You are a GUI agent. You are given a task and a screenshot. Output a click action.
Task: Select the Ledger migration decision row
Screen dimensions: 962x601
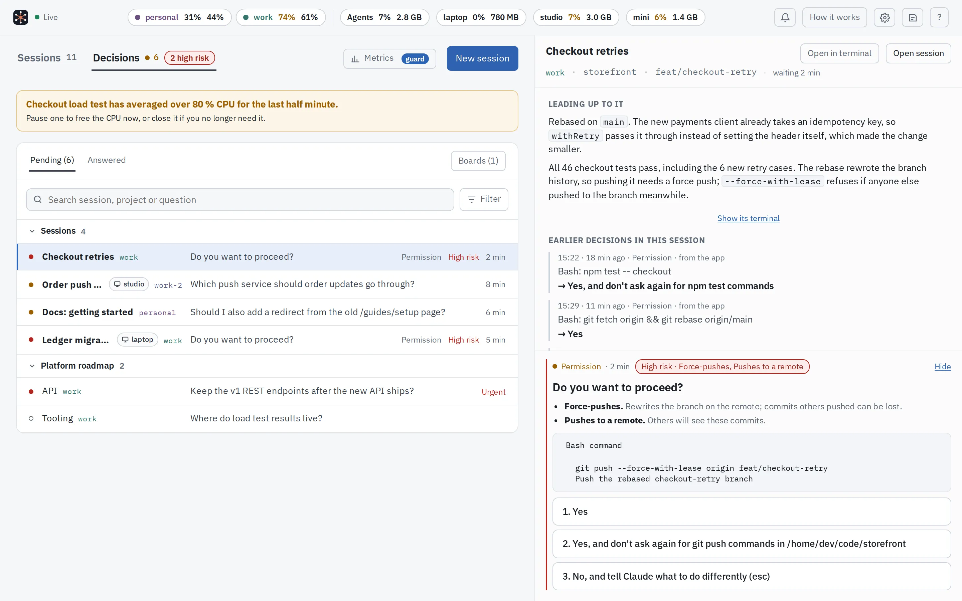(267, 340)
